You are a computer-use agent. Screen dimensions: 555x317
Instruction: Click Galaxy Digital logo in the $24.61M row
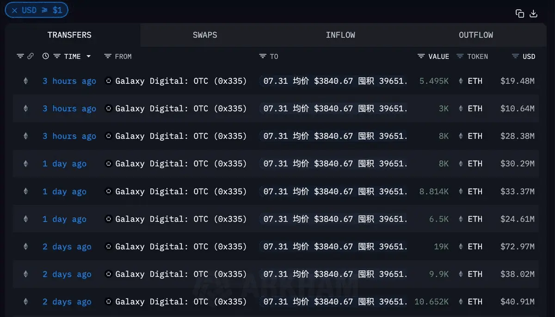(109, 219)
